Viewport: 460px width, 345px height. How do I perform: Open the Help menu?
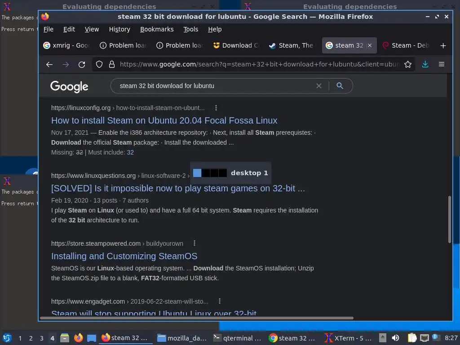pyautogui.click(x=215, y=29)
